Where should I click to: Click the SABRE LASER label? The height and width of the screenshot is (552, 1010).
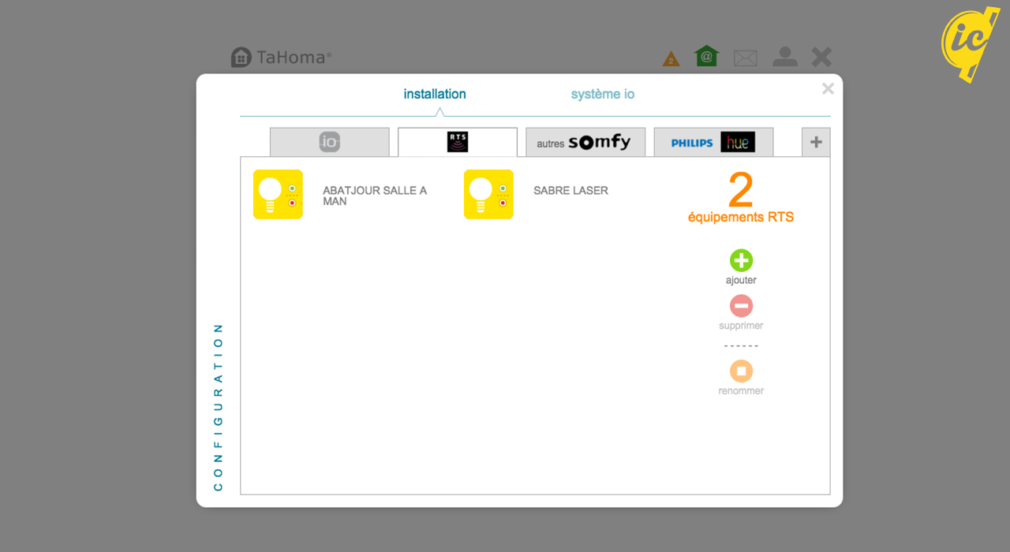click(570, 190)
